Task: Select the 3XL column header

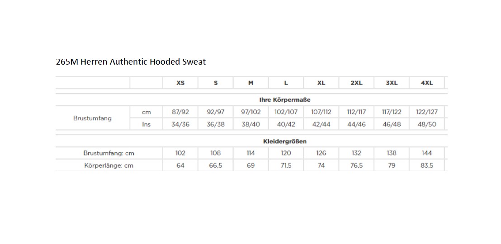Action: (x=392, y=83)
